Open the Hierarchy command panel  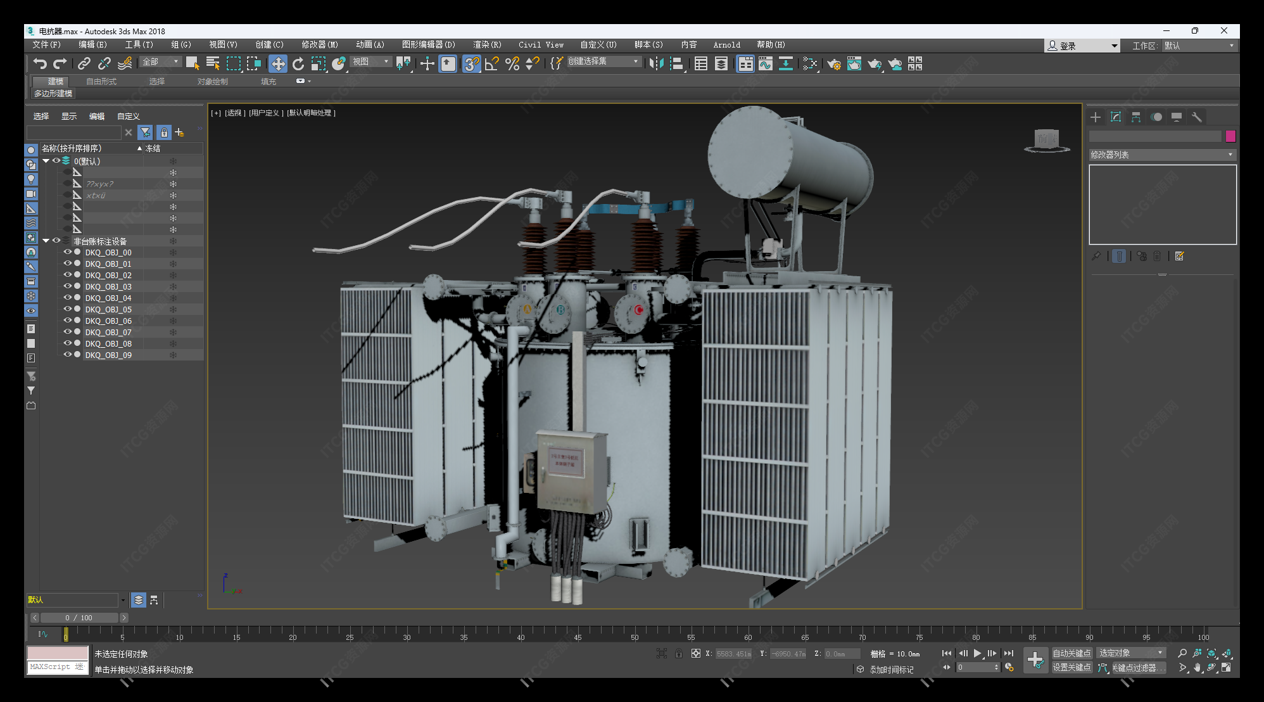(x=1136, y=117)
